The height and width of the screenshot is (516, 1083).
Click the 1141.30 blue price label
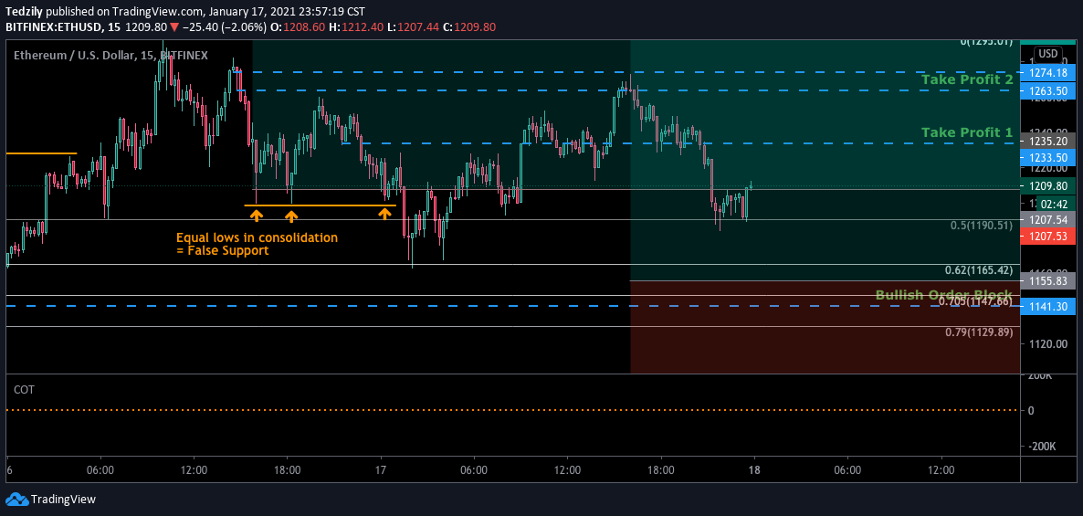[x=1047, y=305]
